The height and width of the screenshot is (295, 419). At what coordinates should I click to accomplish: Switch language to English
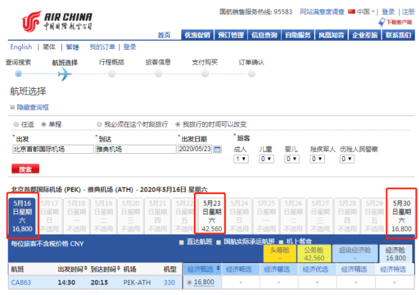(x=21, y=47)
